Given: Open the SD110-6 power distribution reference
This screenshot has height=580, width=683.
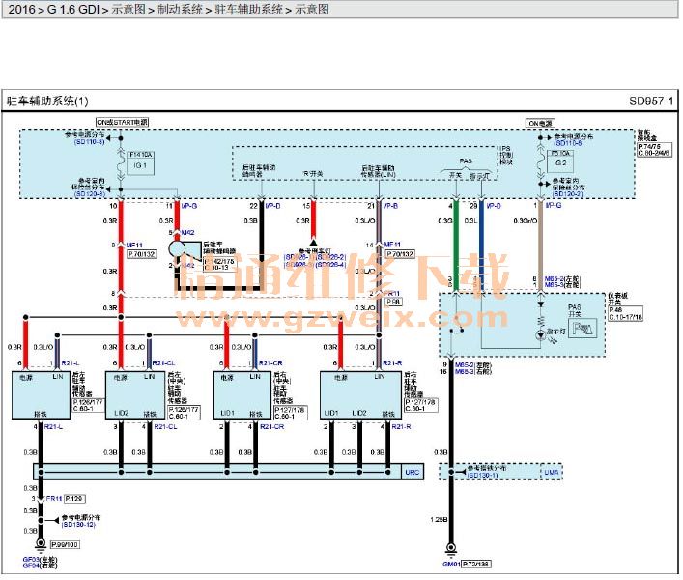Looking at the screenshot, I should (x=569, y=143).
